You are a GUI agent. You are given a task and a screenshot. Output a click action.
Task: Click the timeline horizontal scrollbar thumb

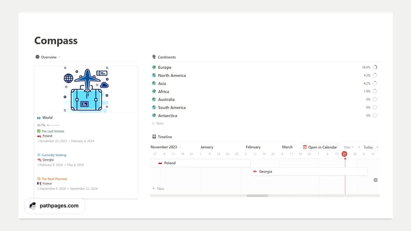pos(257,196)
